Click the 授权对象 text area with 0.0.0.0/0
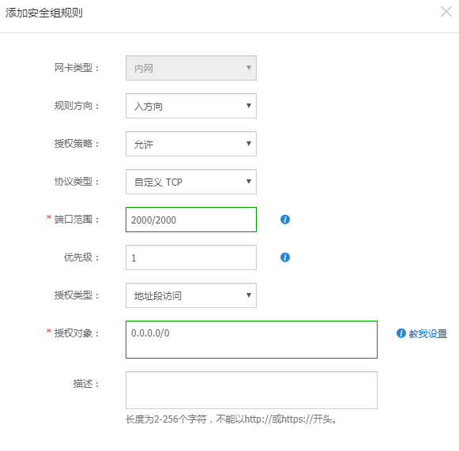The width and height of the screenshot is (459, 451). click(251, 340)
